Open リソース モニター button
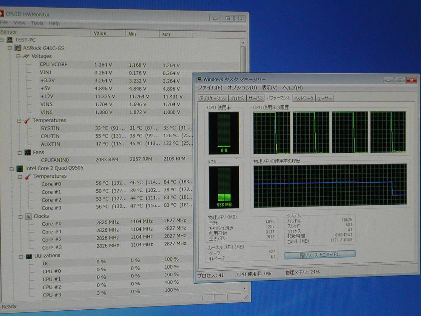 [320, 254]
